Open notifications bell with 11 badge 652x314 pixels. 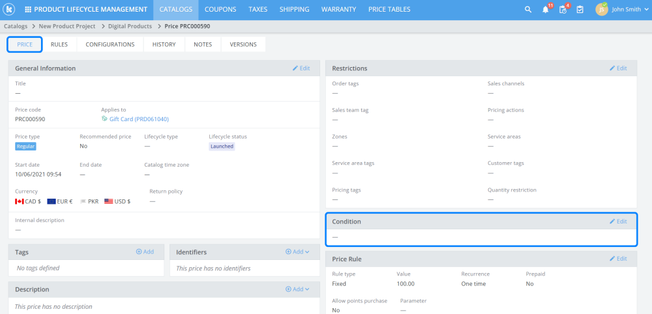pyautogui.click(x=546, y=10)
